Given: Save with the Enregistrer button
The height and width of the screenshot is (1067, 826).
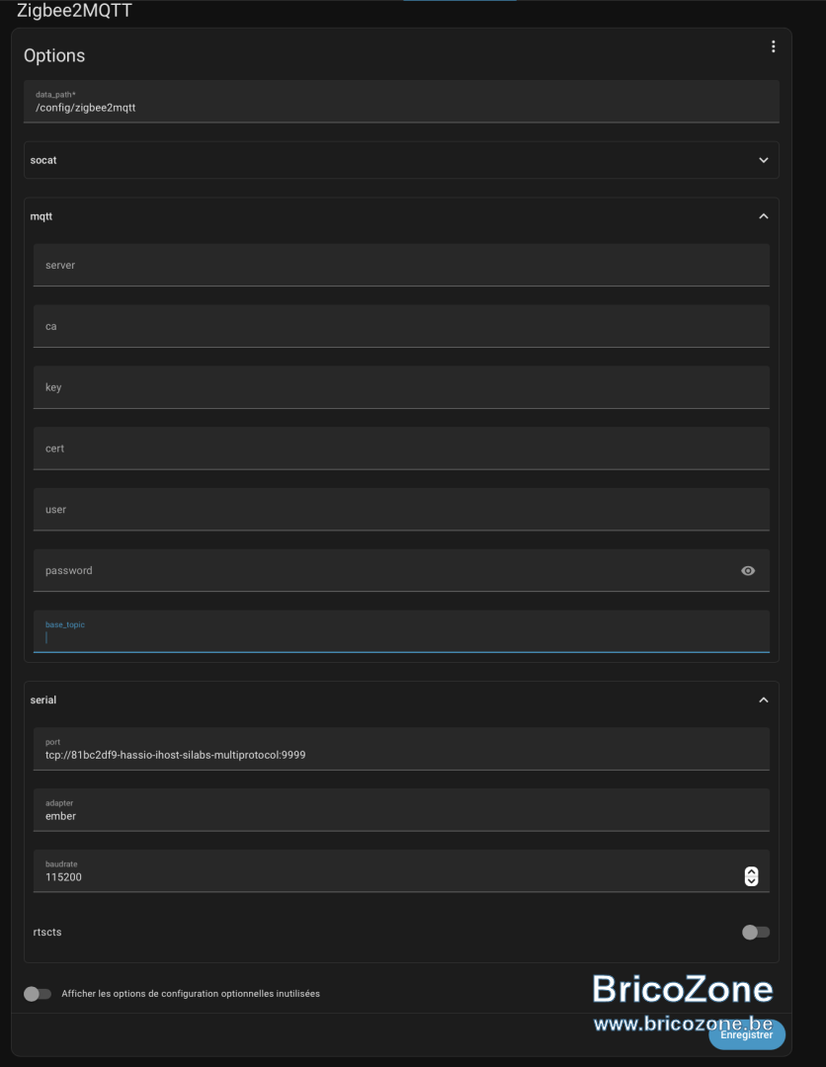Looking at the screenshot, I should [x=746, y=1034].
